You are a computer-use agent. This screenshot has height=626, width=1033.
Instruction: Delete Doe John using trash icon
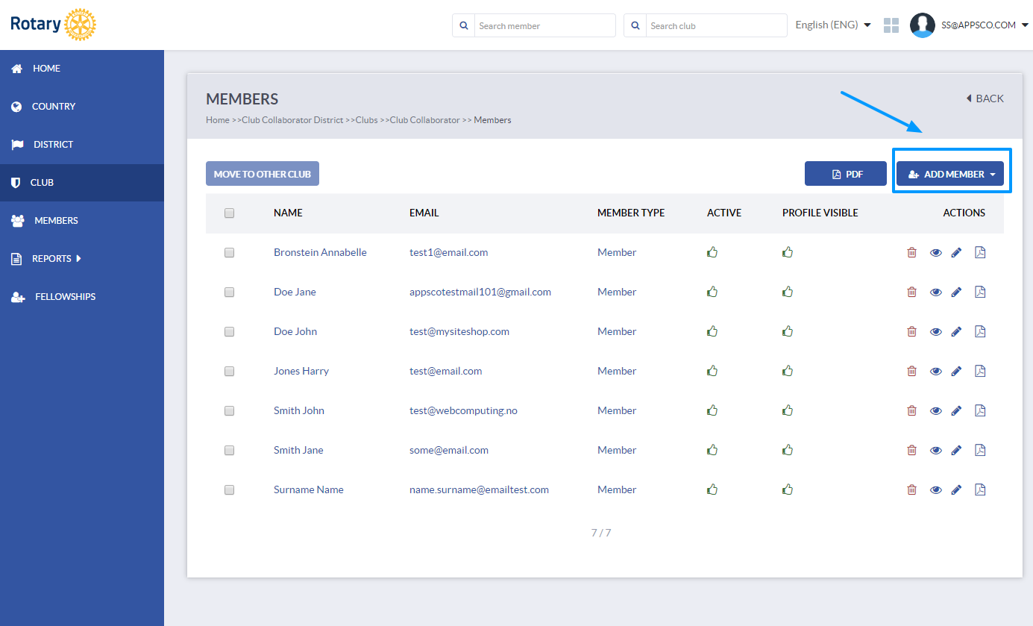tap(911, 331)
